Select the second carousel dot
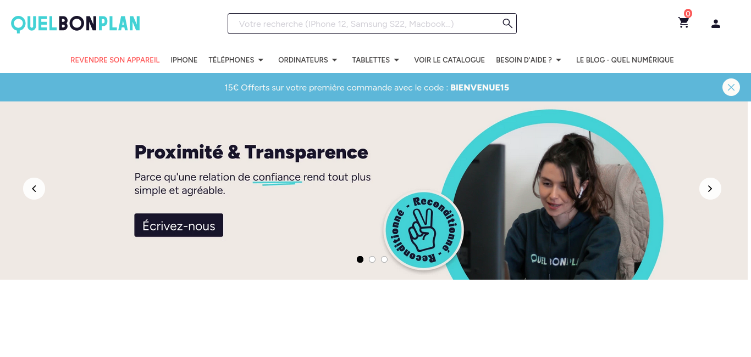 pyautogui.click(x=372, y=259)
